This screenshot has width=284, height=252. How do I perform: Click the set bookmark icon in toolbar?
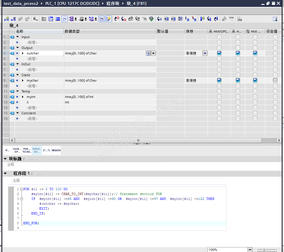tap(202, 19)
